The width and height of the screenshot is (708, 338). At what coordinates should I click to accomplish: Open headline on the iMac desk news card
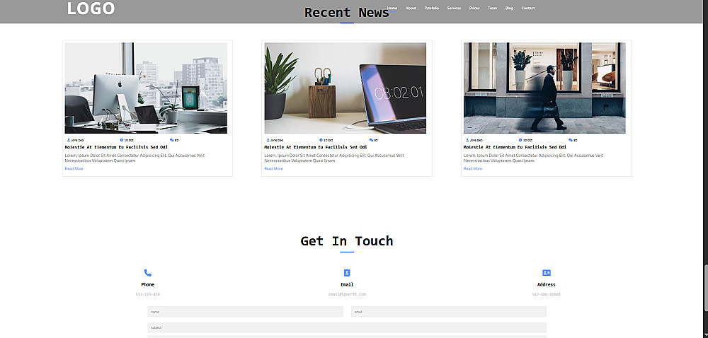tap(116, 147)
